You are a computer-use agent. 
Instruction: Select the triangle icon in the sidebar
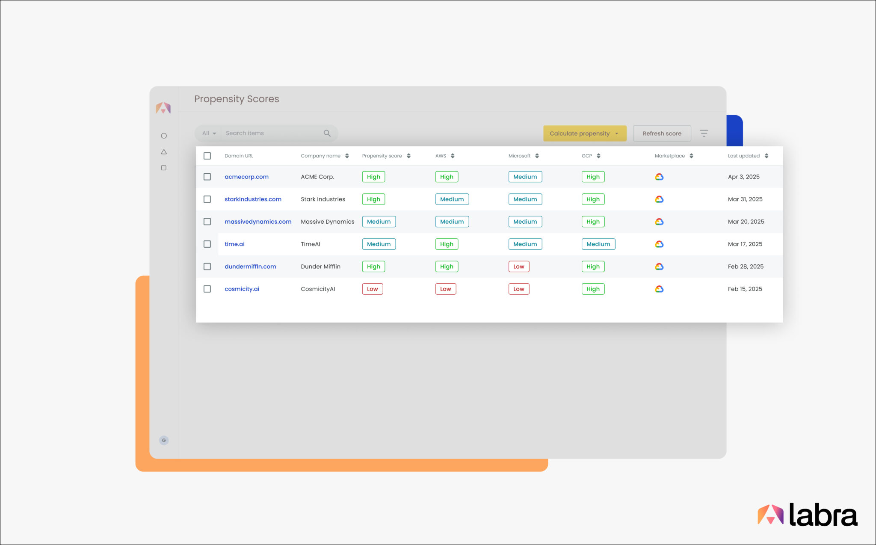pyautogui.click(x=164, y=151)
